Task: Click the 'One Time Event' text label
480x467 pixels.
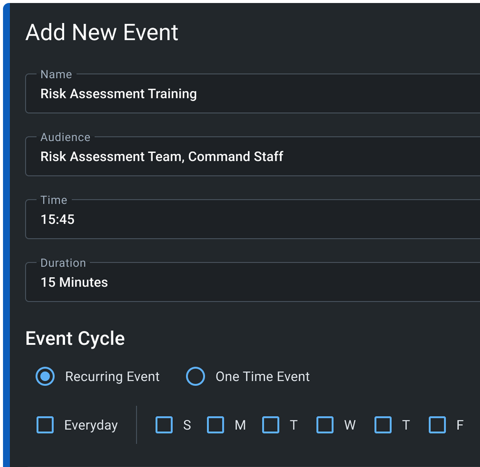Action: pos(262,377)
